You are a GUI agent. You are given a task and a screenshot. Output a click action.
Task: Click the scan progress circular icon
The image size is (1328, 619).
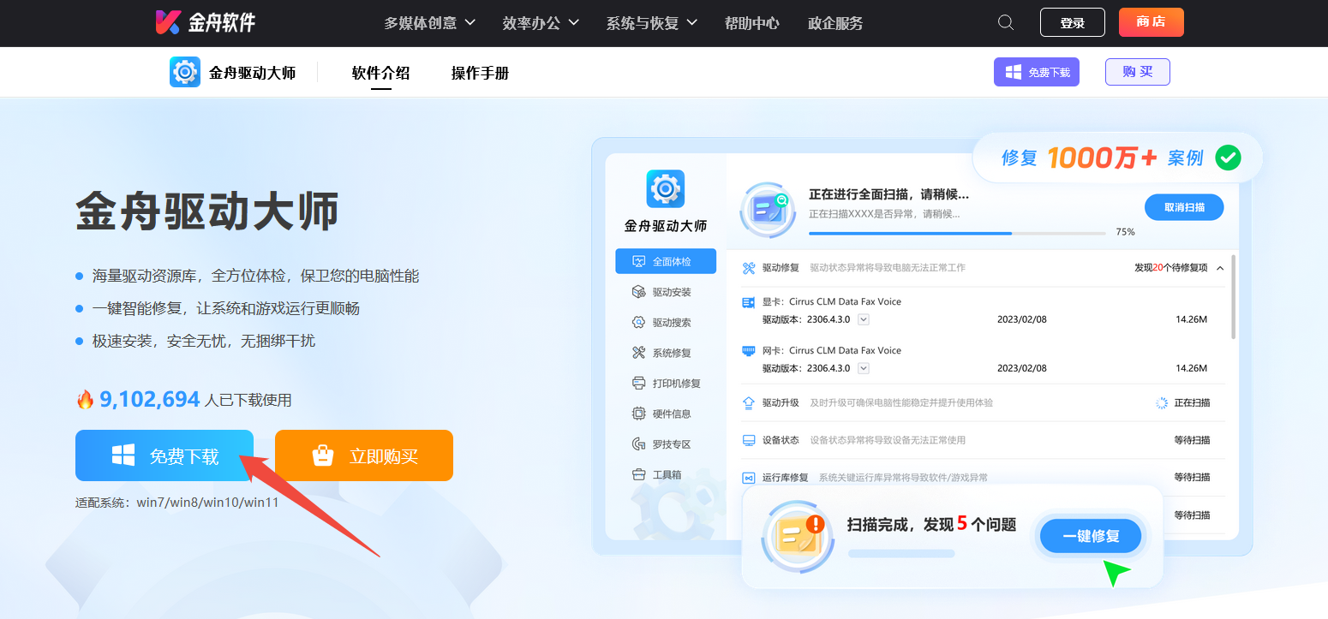tap(768, 210)
